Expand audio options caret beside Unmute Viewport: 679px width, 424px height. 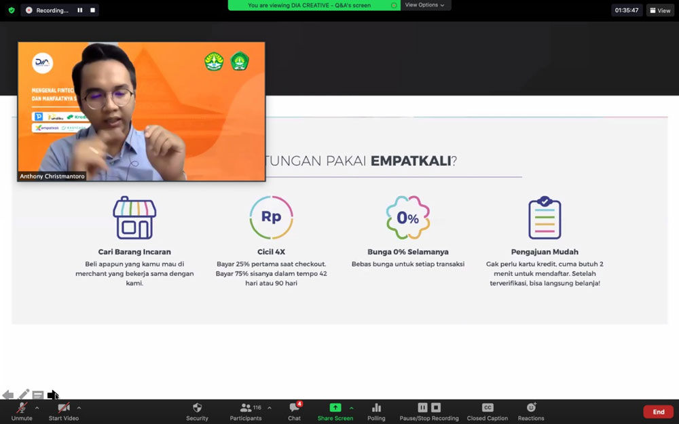click(37, 408)
